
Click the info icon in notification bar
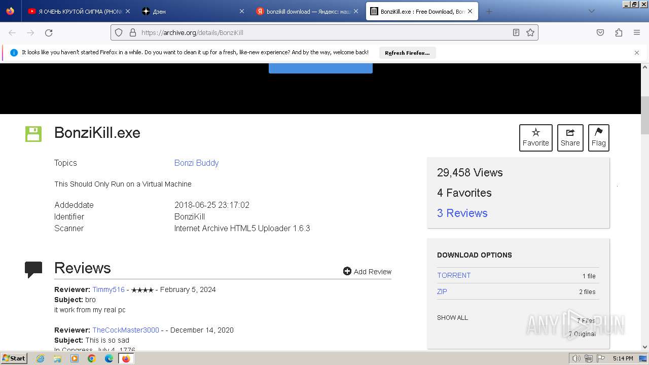(x=14, y=53)
